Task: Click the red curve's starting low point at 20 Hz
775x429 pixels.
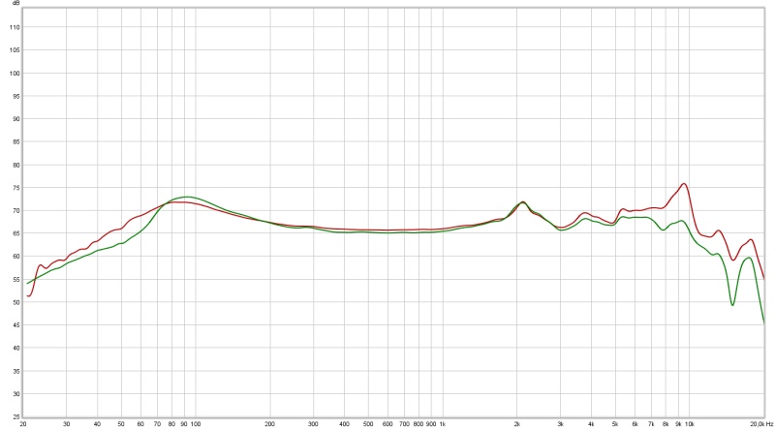Action: 29,295
